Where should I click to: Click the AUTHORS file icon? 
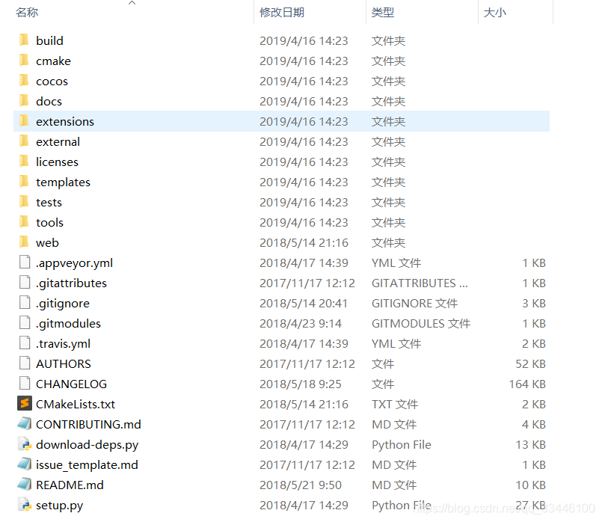25,363
